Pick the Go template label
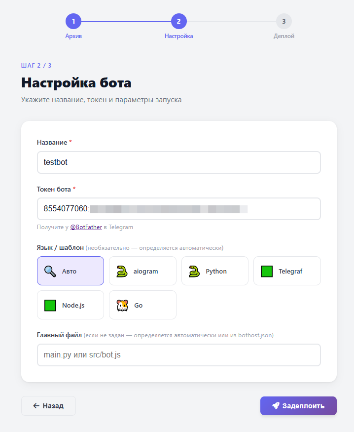354x432 pixels. (139, 305)
